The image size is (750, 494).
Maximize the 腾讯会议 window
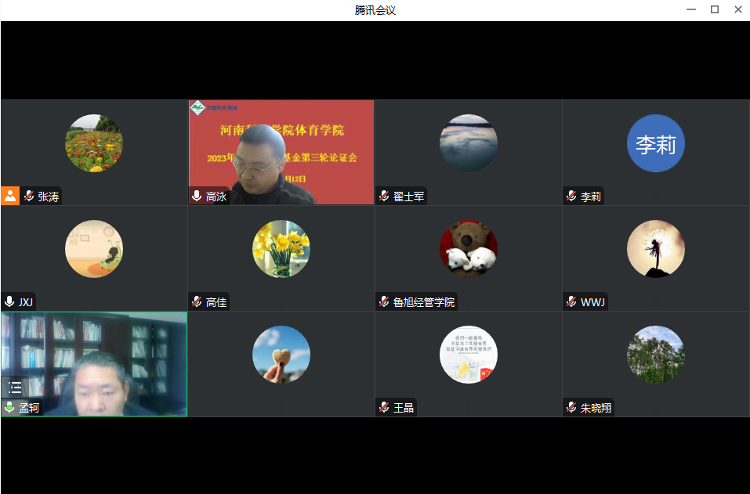[x=714, y=9]
